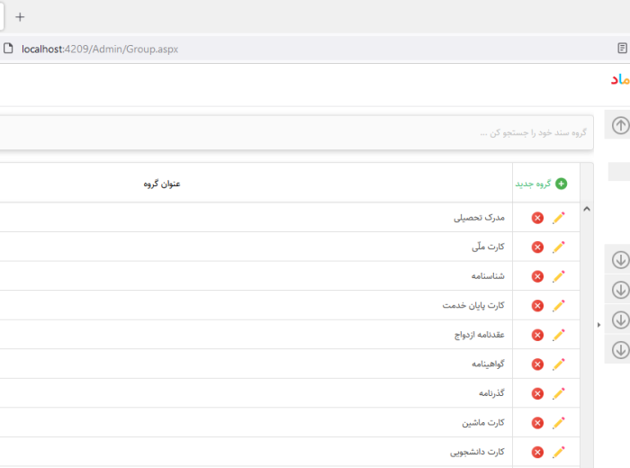Open a new browser tab
630x468 pixels.
point(20,16)
